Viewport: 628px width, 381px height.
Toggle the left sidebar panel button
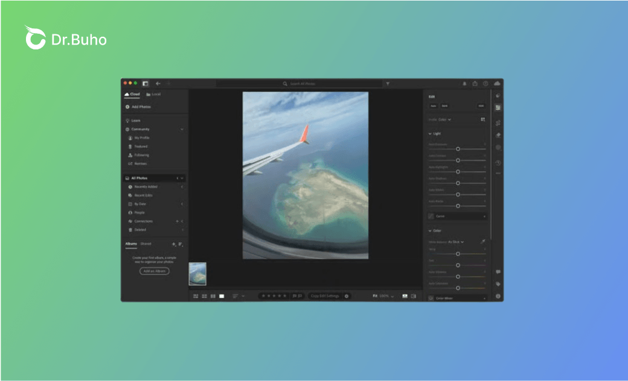click(x=146, y=84)
